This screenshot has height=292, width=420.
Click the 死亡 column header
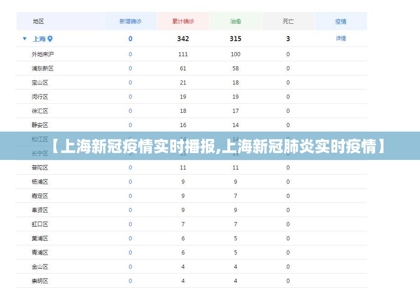pos(288,21)
